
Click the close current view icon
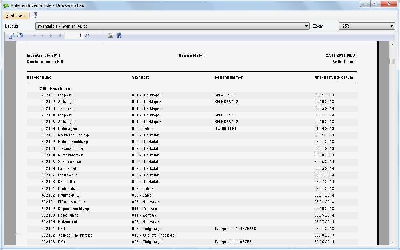110,36
